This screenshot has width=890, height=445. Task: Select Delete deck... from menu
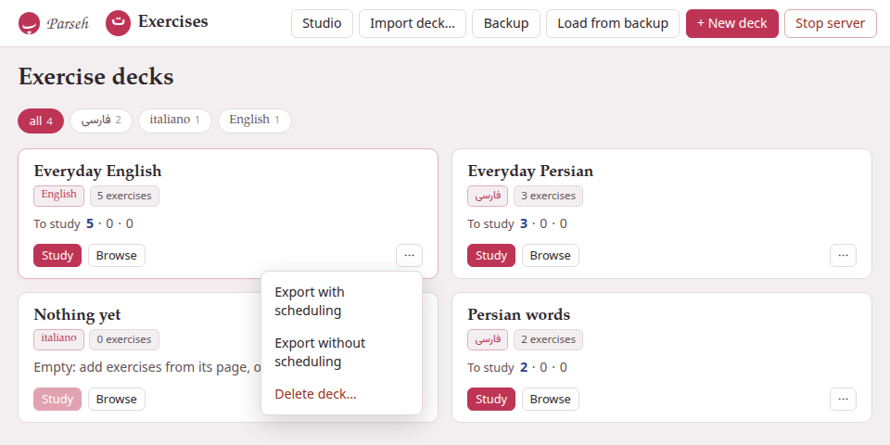point(341,394)
